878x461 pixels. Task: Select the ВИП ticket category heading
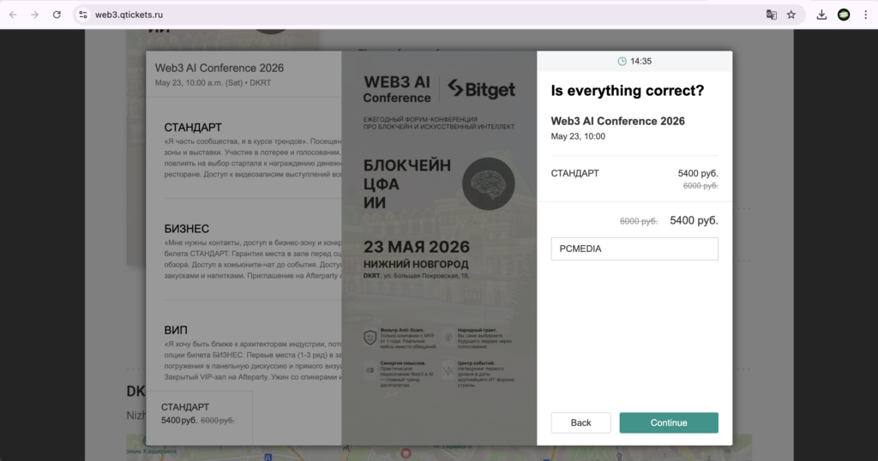tap(176, 330)
